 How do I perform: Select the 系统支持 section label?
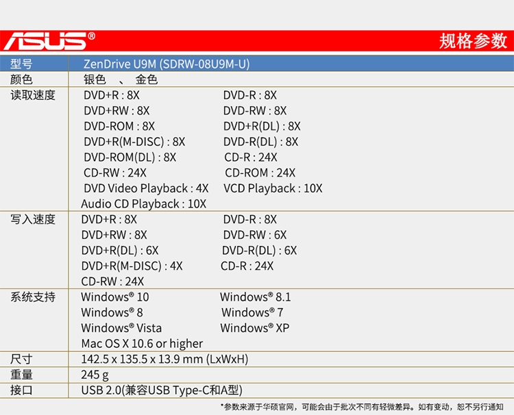point(33,297)
